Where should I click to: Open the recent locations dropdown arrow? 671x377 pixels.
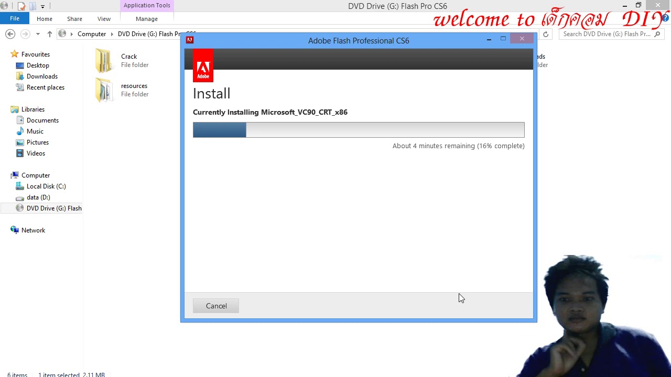(38, 34)
